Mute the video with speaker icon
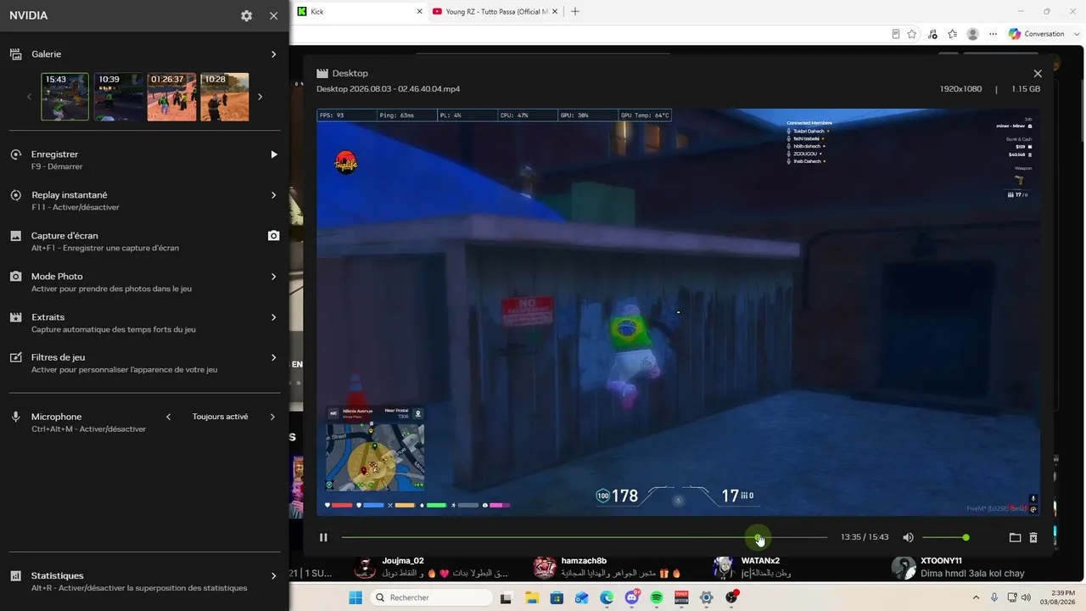 click(908, 537)
